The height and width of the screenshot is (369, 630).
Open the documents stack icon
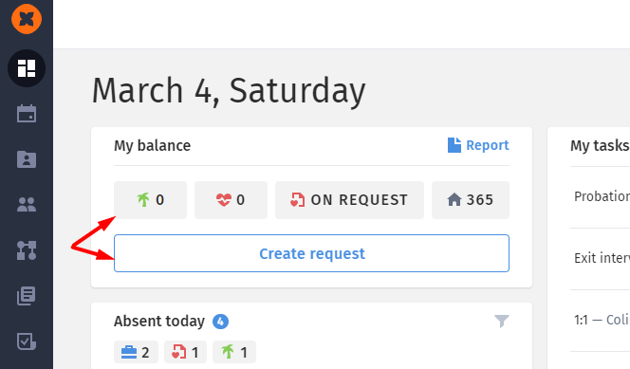pos(27,296)
